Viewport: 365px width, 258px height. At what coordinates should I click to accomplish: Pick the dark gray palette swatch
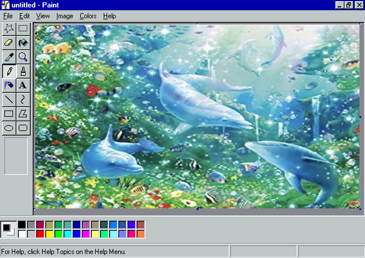(x=31, y=225)
